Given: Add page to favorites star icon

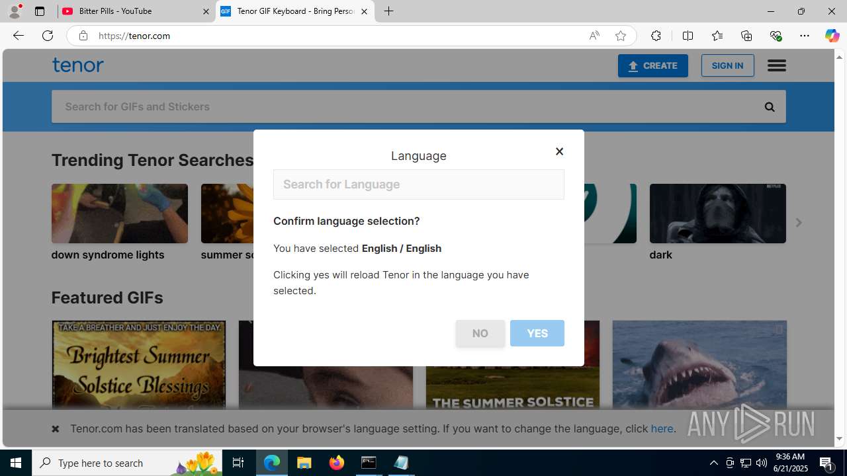Looking at the screenshot, I should [621, 36].
